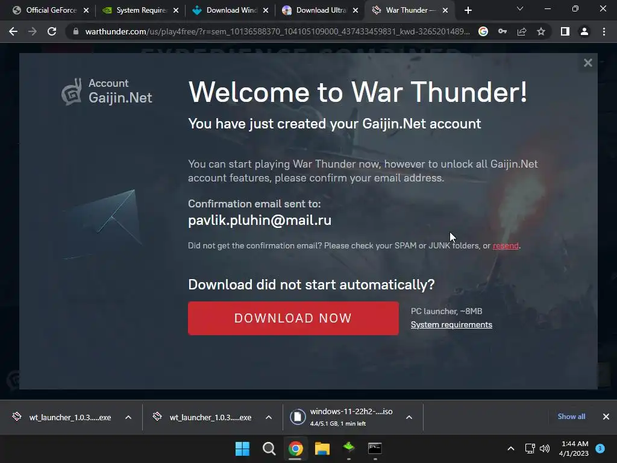This screenshot has width=617, height=463.
Task: Open saved passwords key icon
Action: [x=503, y=31]
